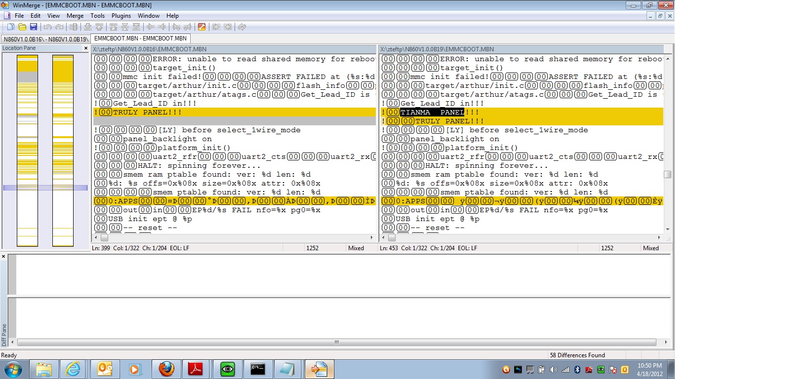Select the EMMCBOOT.MBN file compare tab
The image size is (811, 379).
pos(140,38)
